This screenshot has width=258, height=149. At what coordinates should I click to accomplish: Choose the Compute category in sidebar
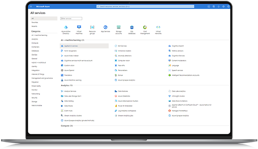pos(35,43)
